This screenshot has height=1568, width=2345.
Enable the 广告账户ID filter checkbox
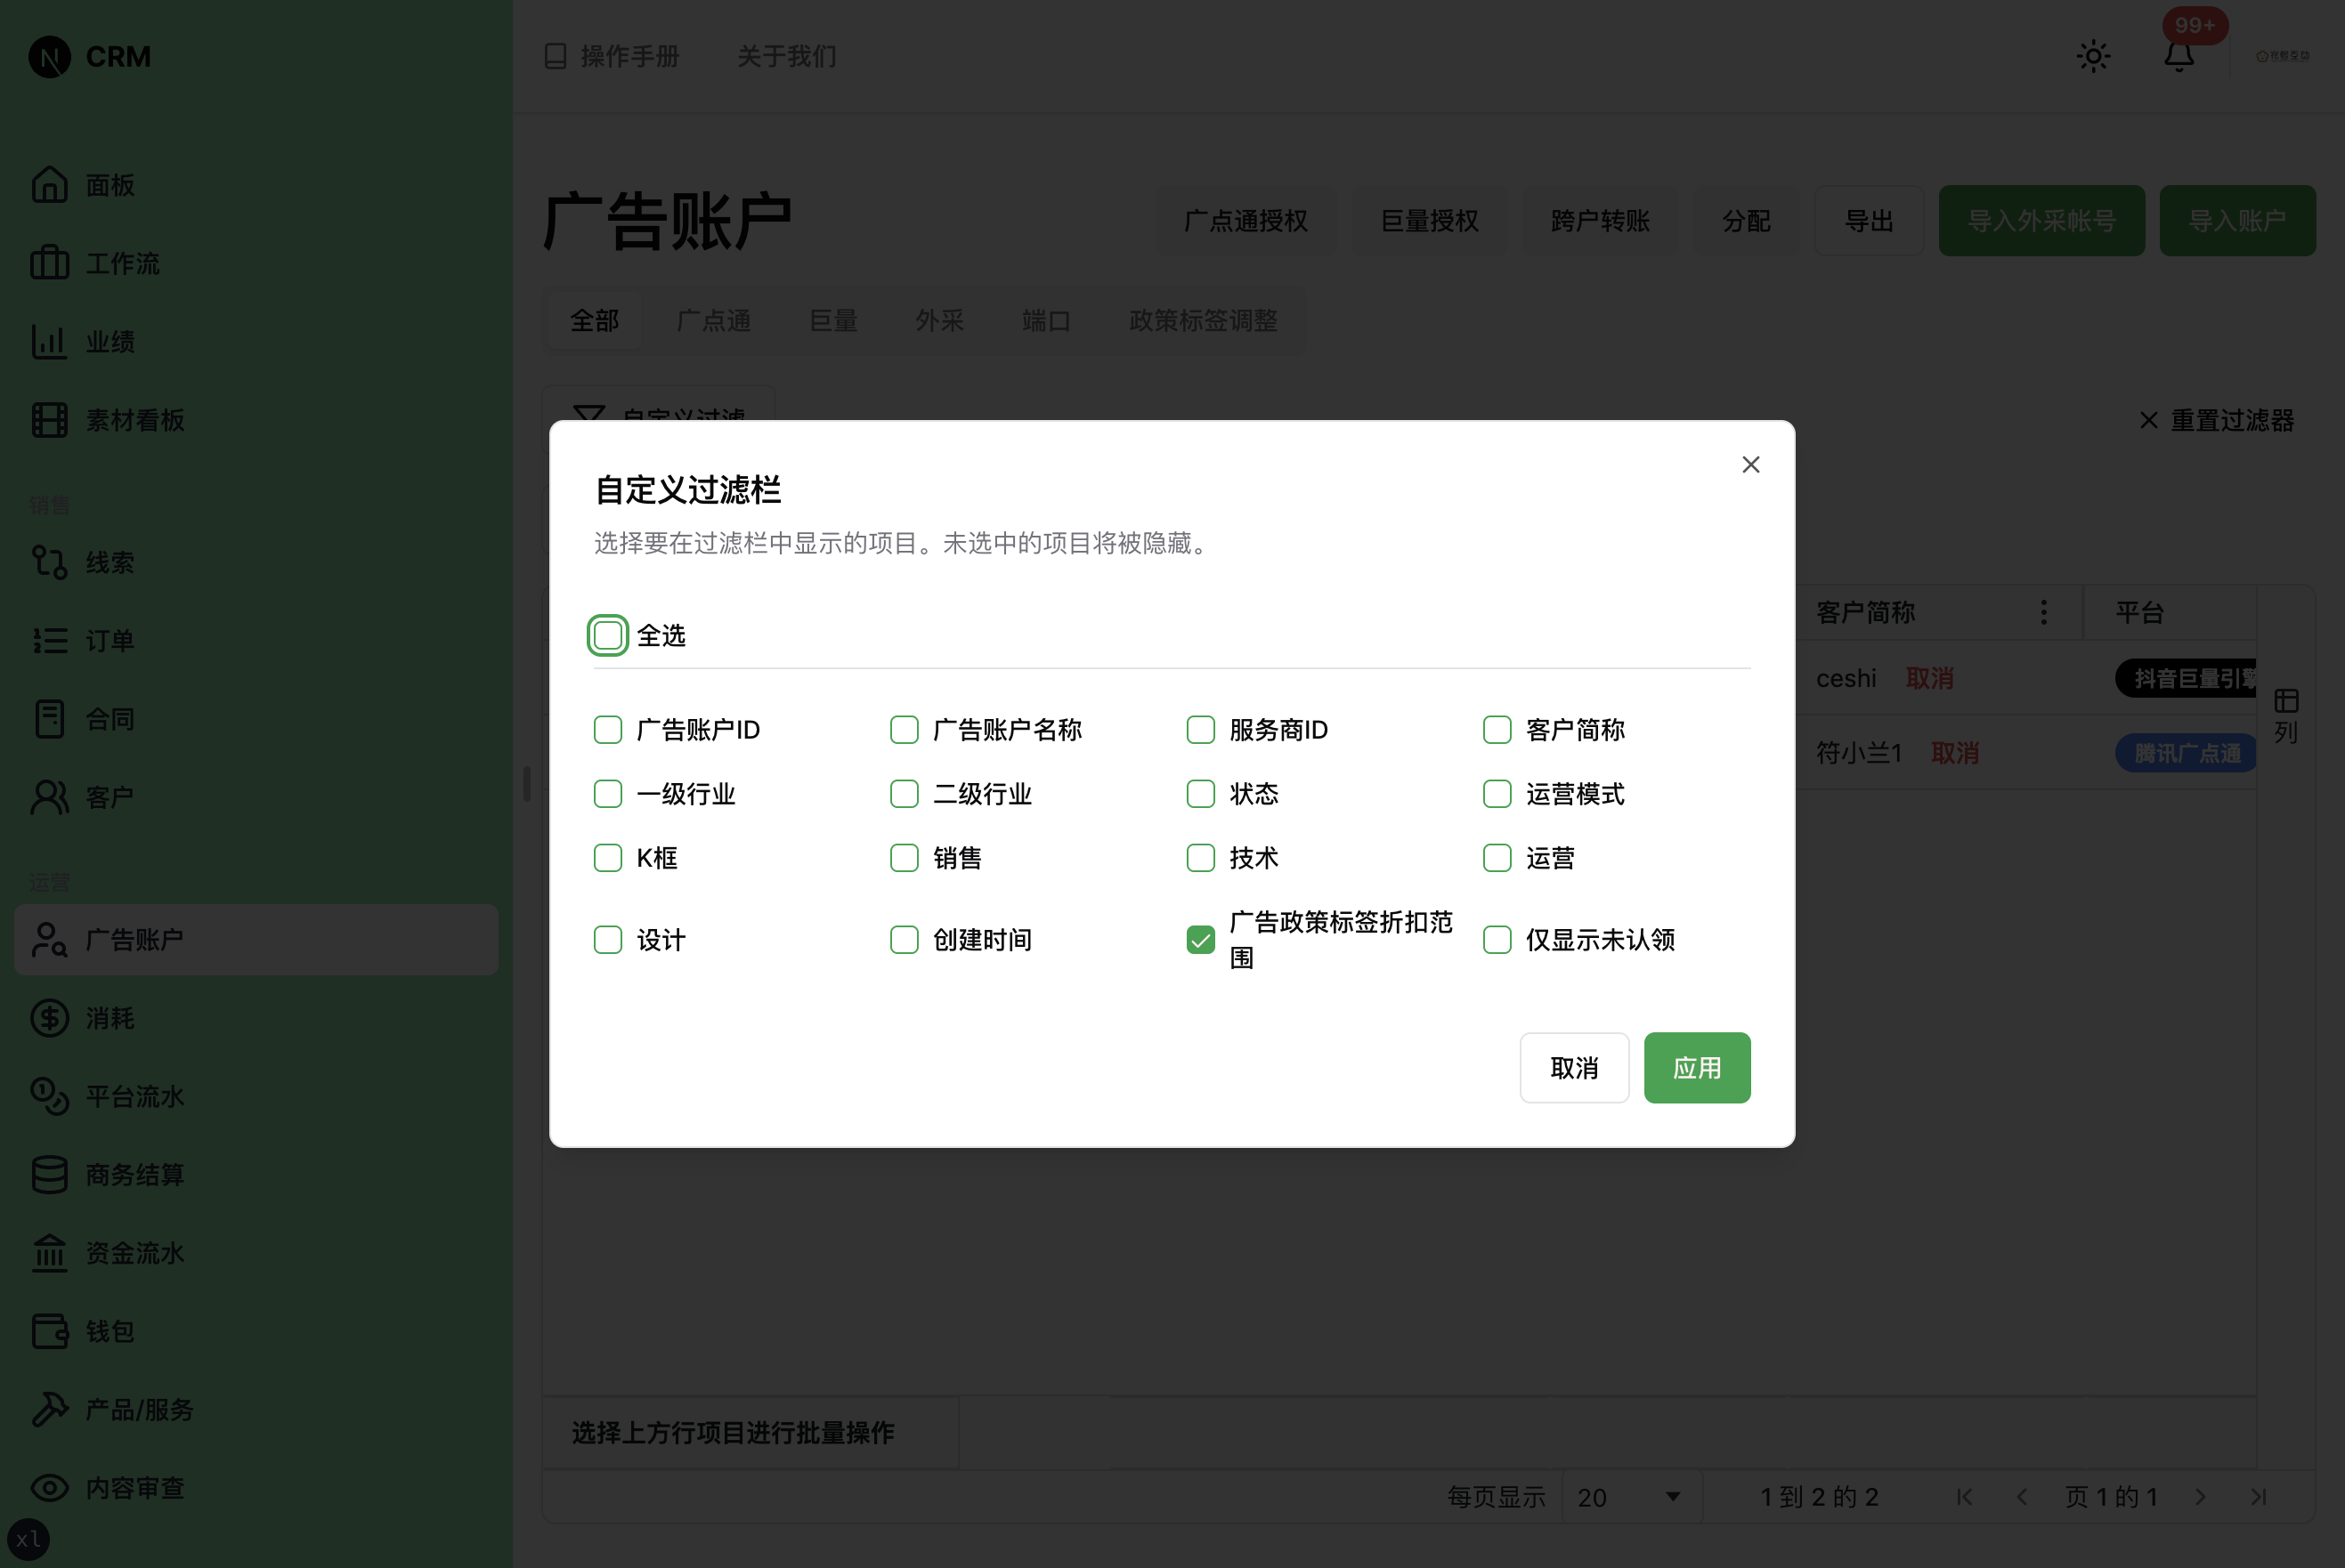[607, 729]
